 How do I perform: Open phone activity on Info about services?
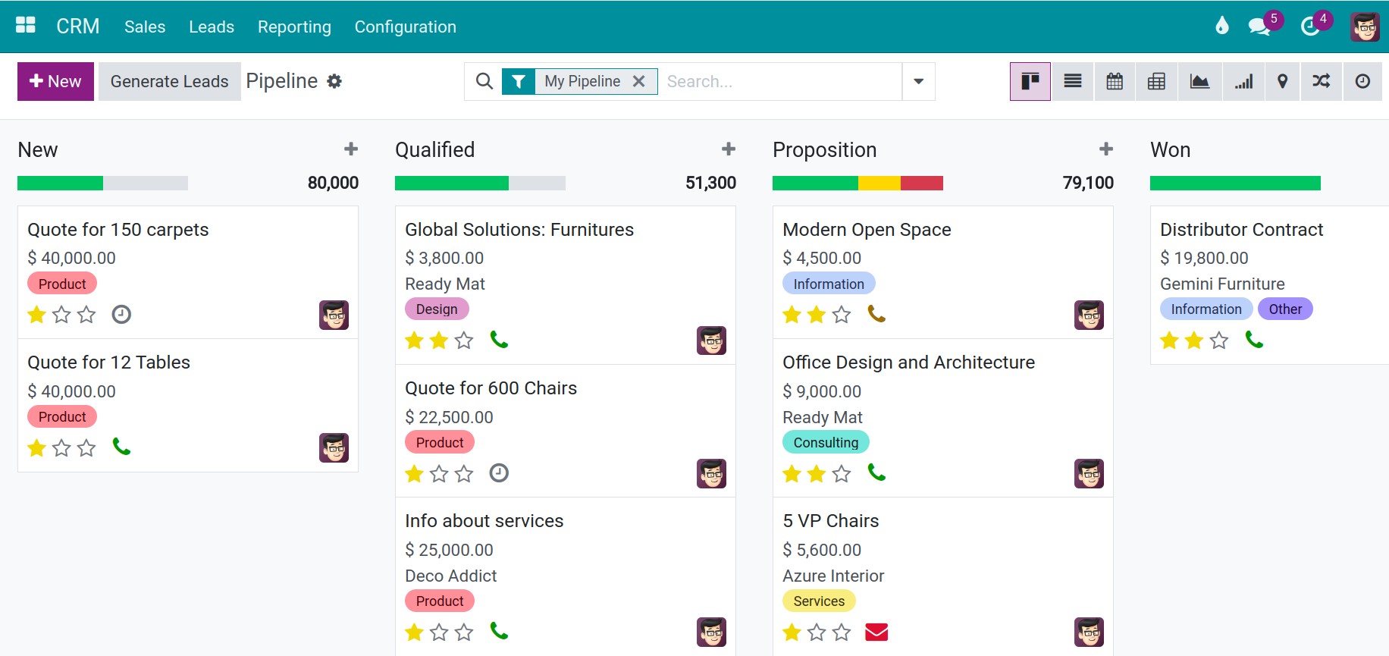pos(499,631)
